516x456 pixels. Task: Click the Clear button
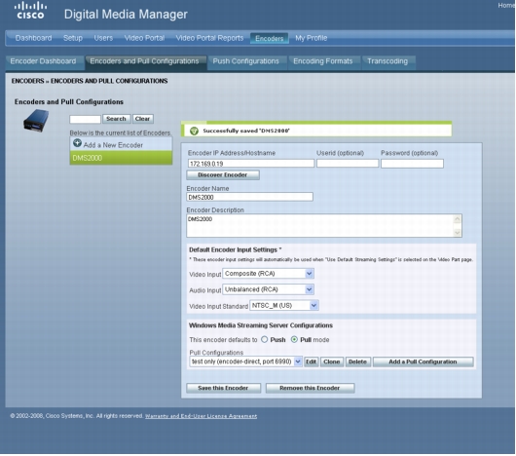(142, 119)
